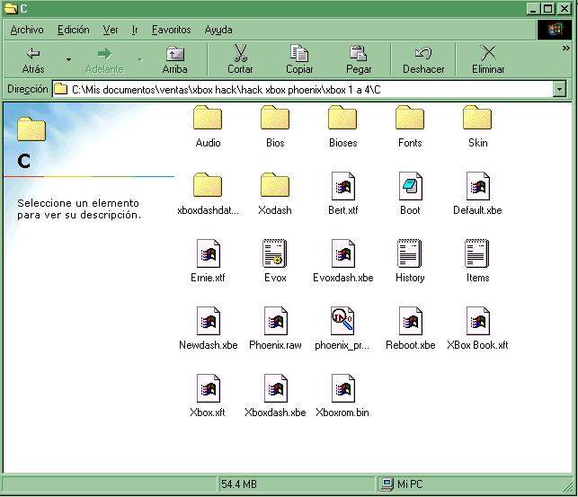
Task: Go up with the Arriba button
Action: click(175, 59)
